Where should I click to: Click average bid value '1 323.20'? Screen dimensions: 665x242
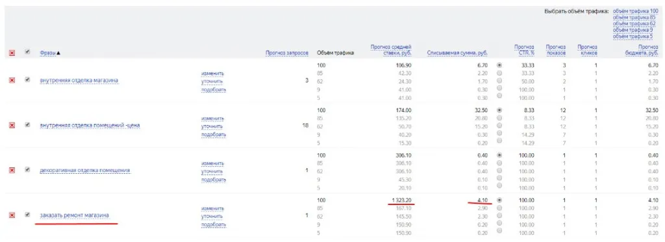pyautogui.click(x=401, y=200)
